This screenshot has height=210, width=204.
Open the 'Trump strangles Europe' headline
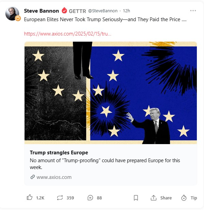[x=59, y=152]
